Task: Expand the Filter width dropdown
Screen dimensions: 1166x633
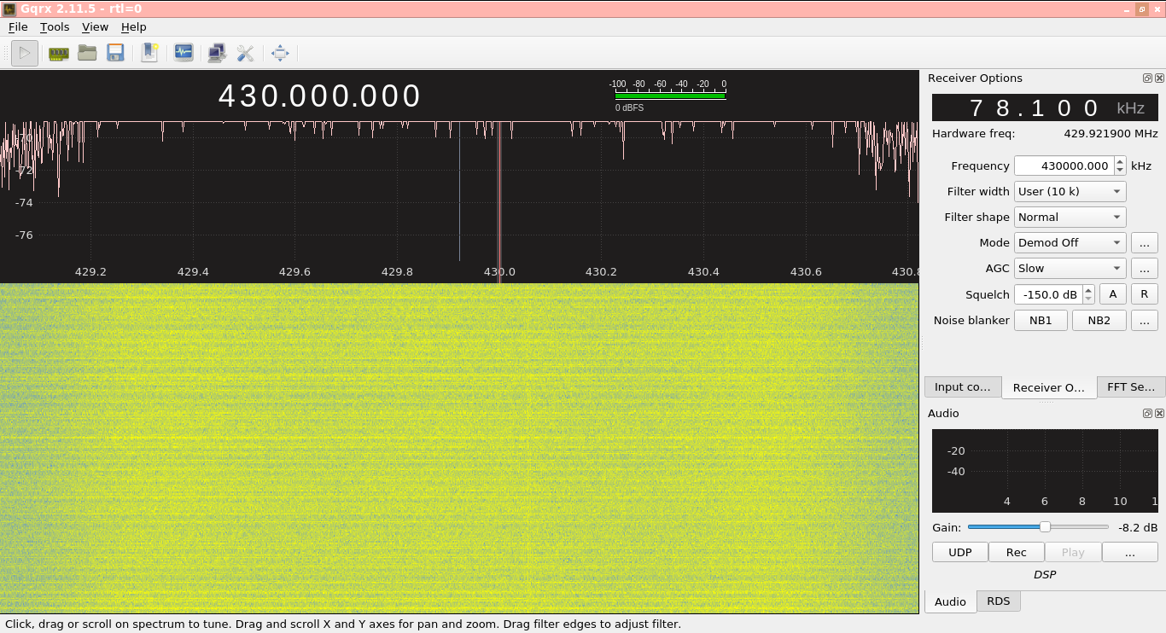Action: click(x=1070, y=191)
